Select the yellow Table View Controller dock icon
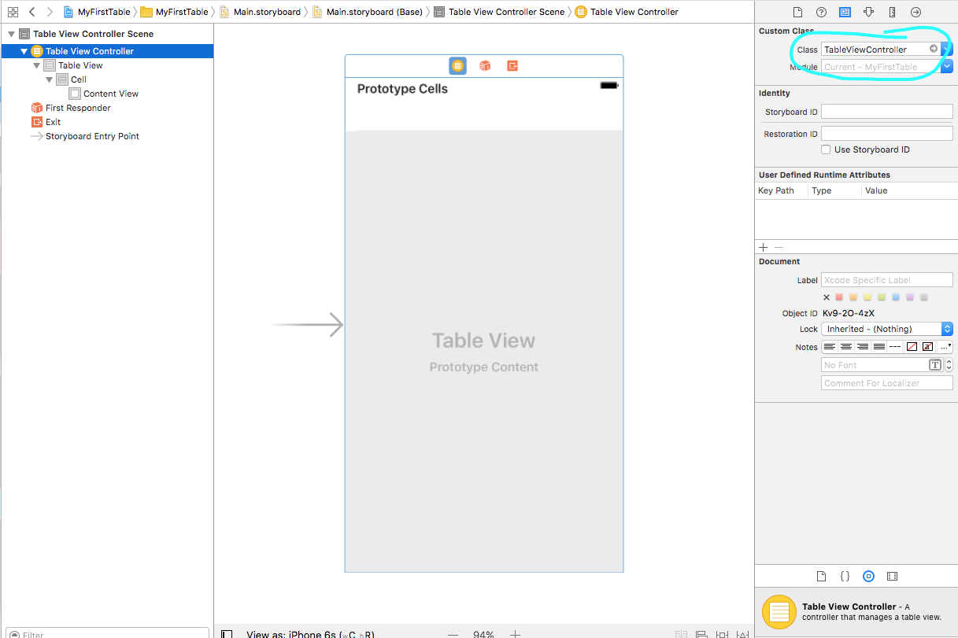 tap(457, 66)
